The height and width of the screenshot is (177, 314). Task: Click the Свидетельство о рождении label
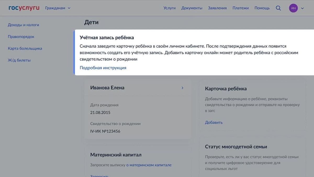tap(115, 124)
